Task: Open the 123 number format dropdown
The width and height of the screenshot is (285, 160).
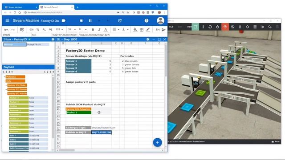Action: (x=59, y=29)
